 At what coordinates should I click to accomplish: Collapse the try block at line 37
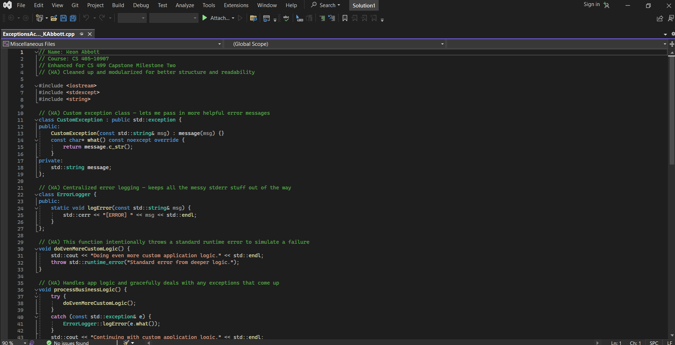(x=36, y=296)
